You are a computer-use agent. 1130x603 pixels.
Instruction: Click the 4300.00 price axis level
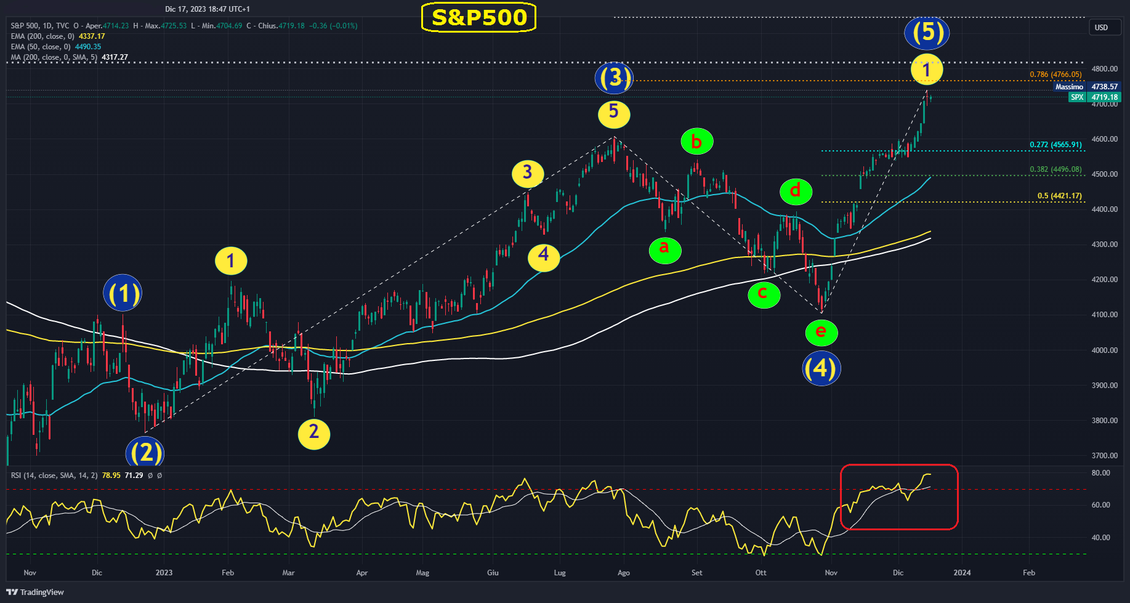pyautogui.click(x=1105, y=245)
